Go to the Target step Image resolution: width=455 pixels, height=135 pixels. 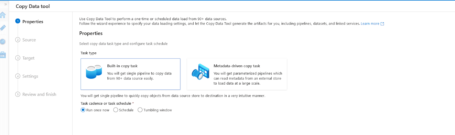(28, 58)
